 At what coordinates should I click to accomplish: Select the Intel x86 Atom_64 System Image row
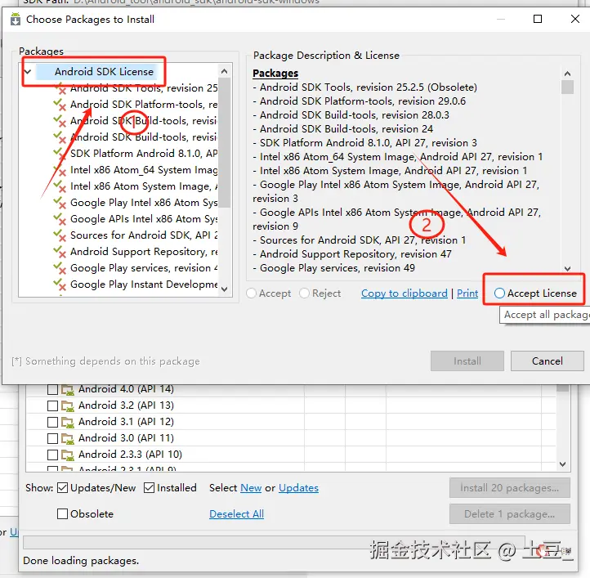144,170
